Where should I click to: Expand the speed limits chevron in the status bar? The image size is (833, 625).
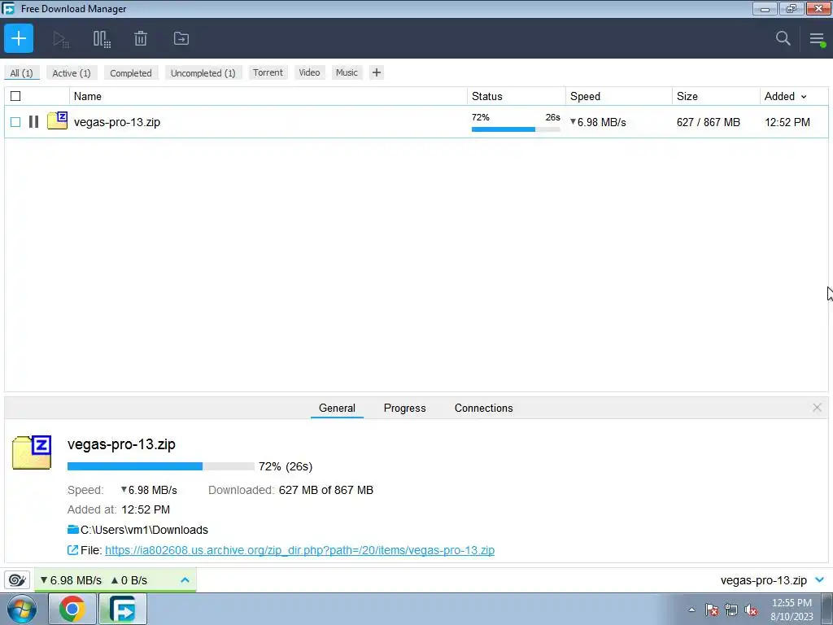[x=185, y=579]
